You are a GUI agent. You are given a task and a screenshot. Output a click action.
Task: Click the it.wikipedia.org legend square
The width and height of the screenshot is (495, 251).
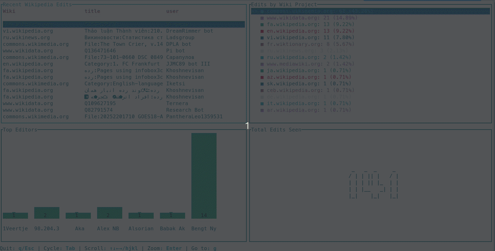tap(262, 104)
